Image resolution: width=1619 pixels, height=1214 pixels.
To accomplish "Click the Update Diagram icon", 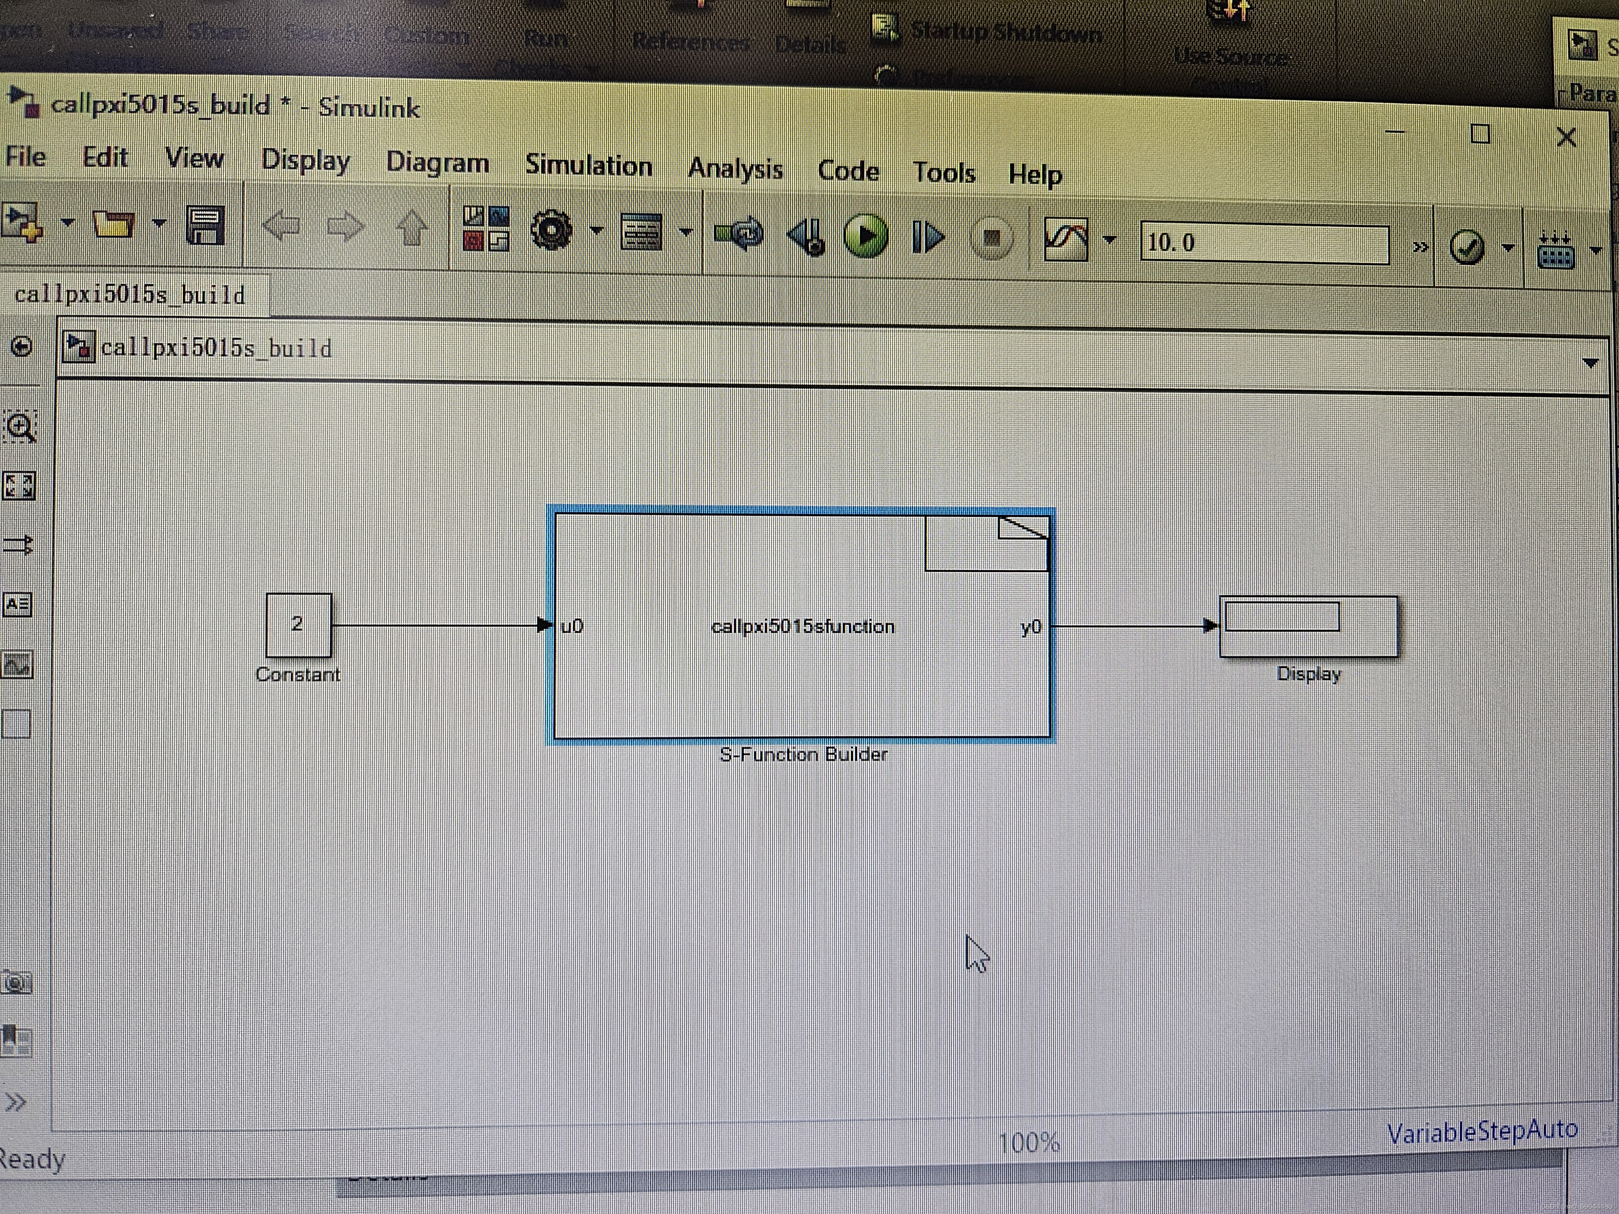I will click(x=740, y=235).
